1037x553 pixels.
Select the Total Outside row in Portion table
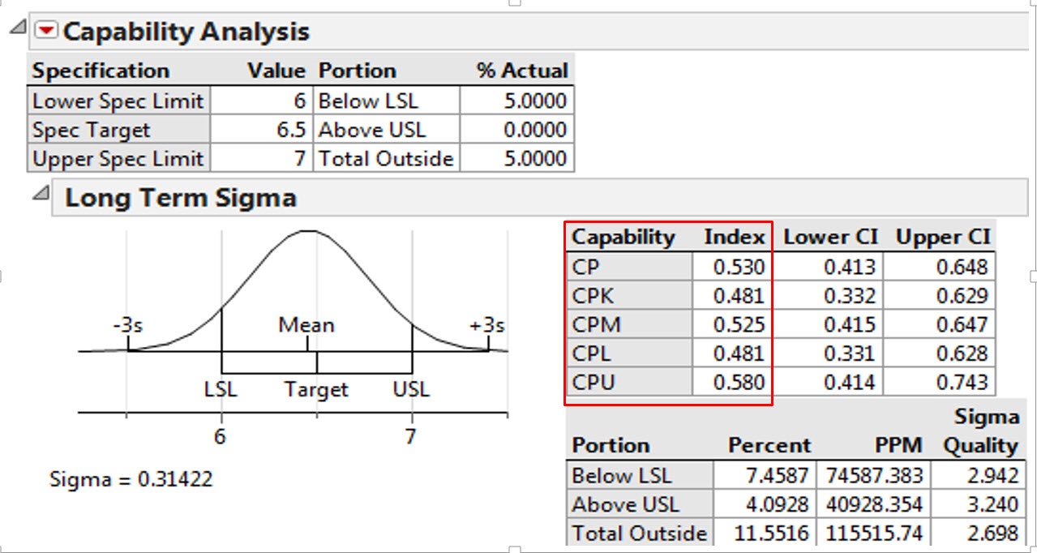640,532
